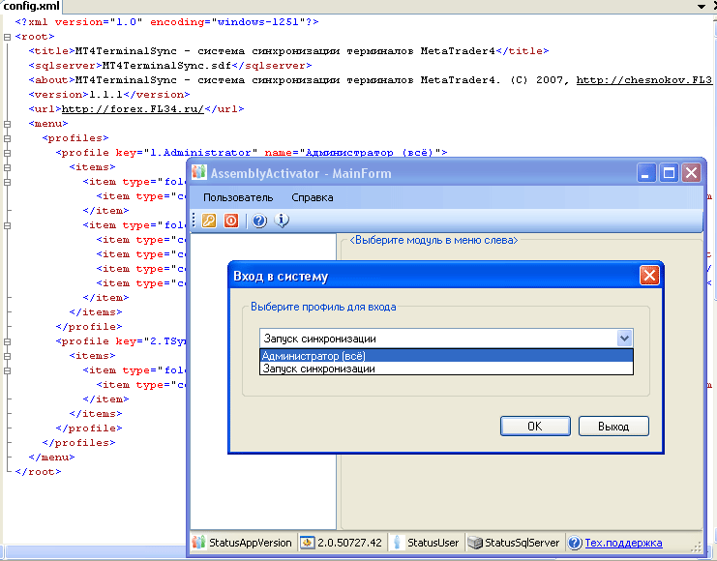Open the http://forex.FL34.ru/ link in XML
717x561 pixels.
[x=133, y=109]
